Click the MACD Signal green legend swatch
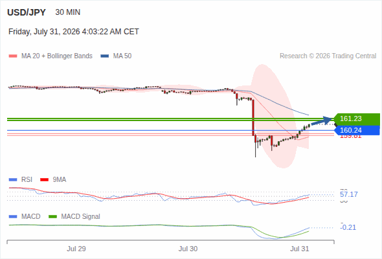The width and height of the screenshot is (382, 259). coord(53,216)
